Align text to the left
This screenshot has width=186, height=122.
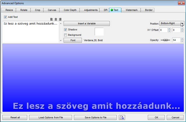52,19
